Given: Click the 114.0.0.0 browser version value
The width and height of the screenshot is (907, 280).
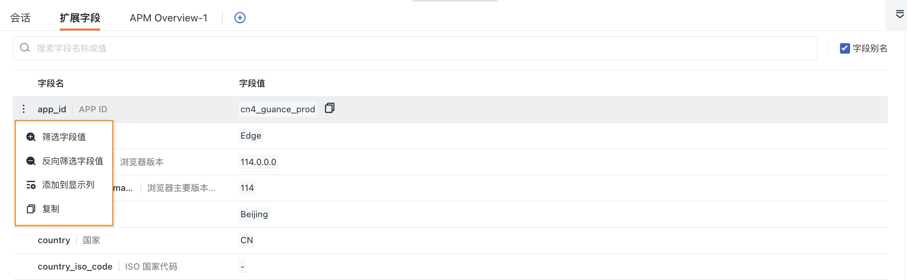Looking at the screenshot, I should coord(258,162).
